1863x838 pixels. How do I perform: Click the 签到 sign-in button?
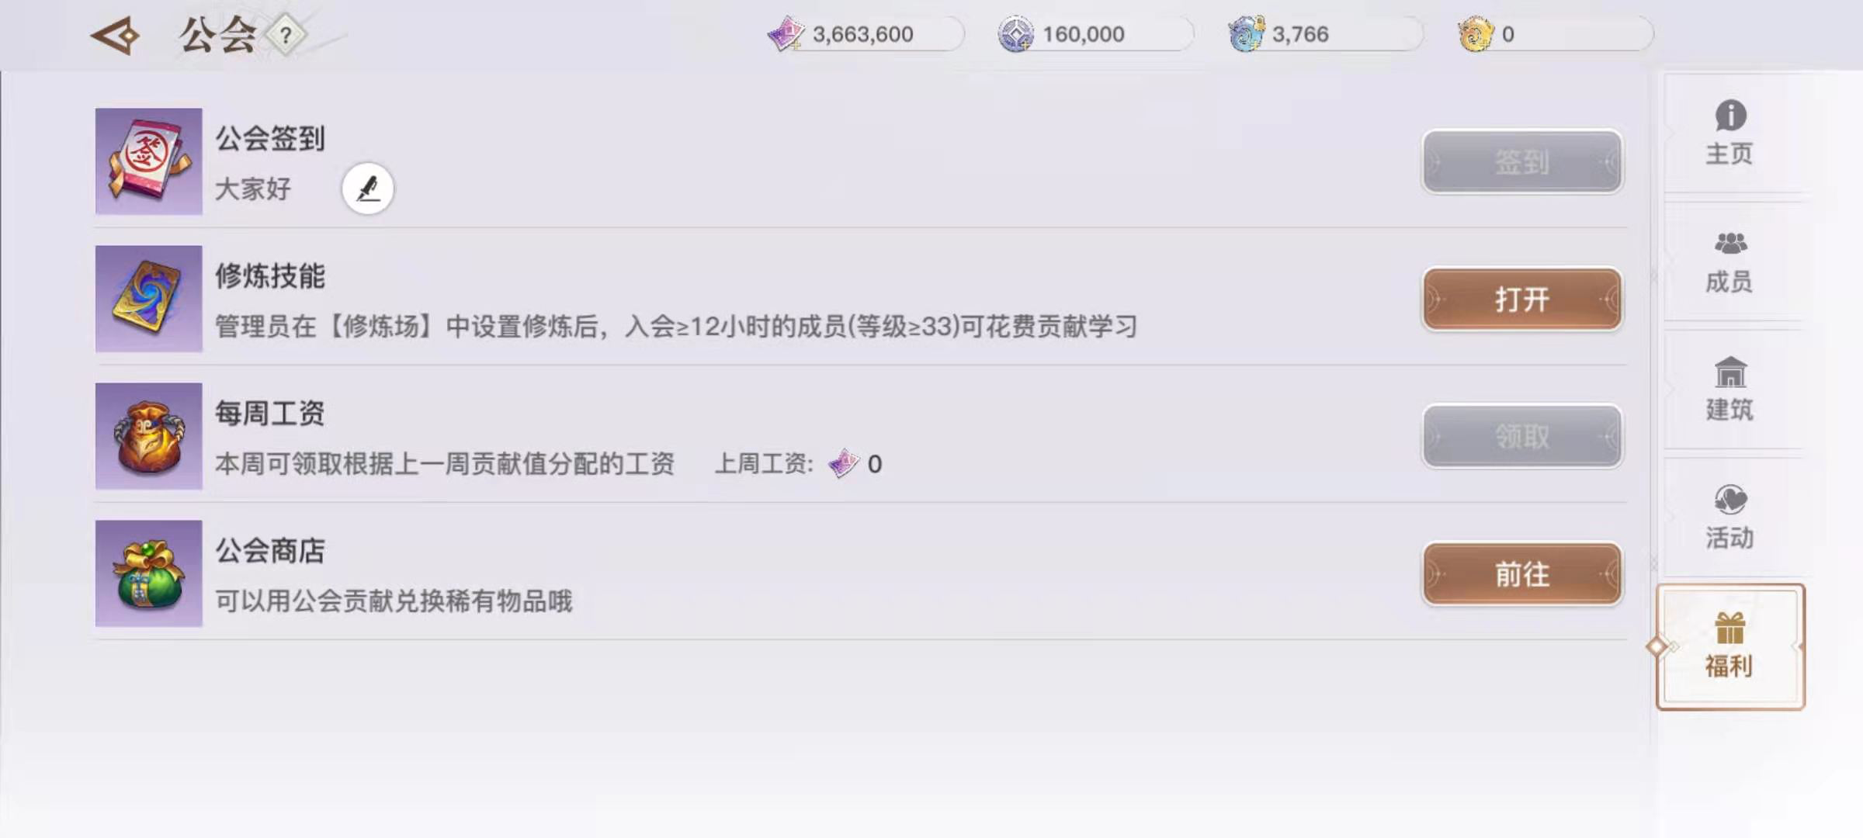point(1522,161)
